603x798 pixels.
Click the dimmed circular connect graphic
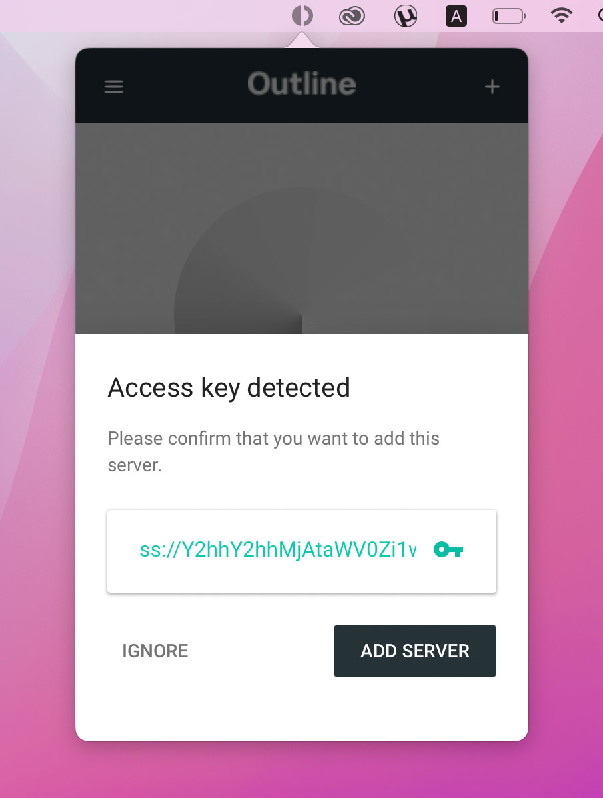(302, 261)
